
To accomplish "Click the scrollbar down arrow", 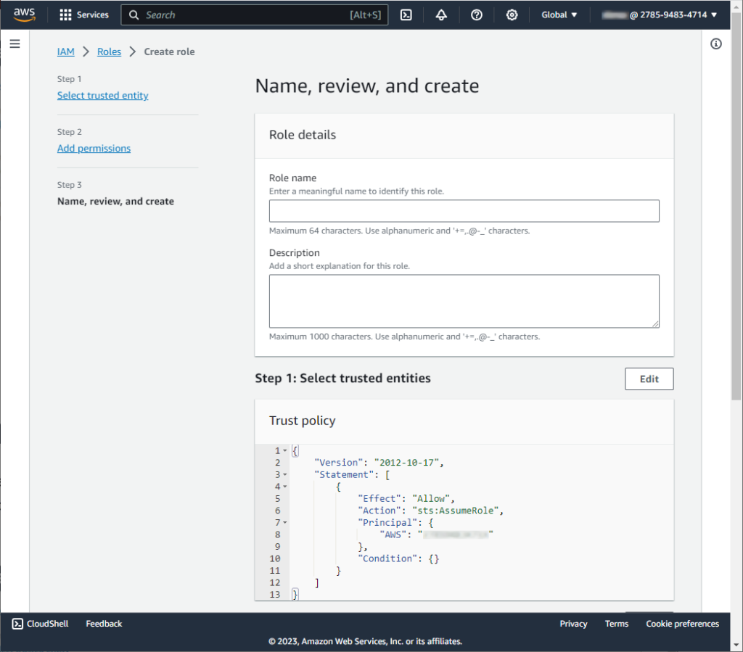I will pyautogui.click(x=736, y=645).
